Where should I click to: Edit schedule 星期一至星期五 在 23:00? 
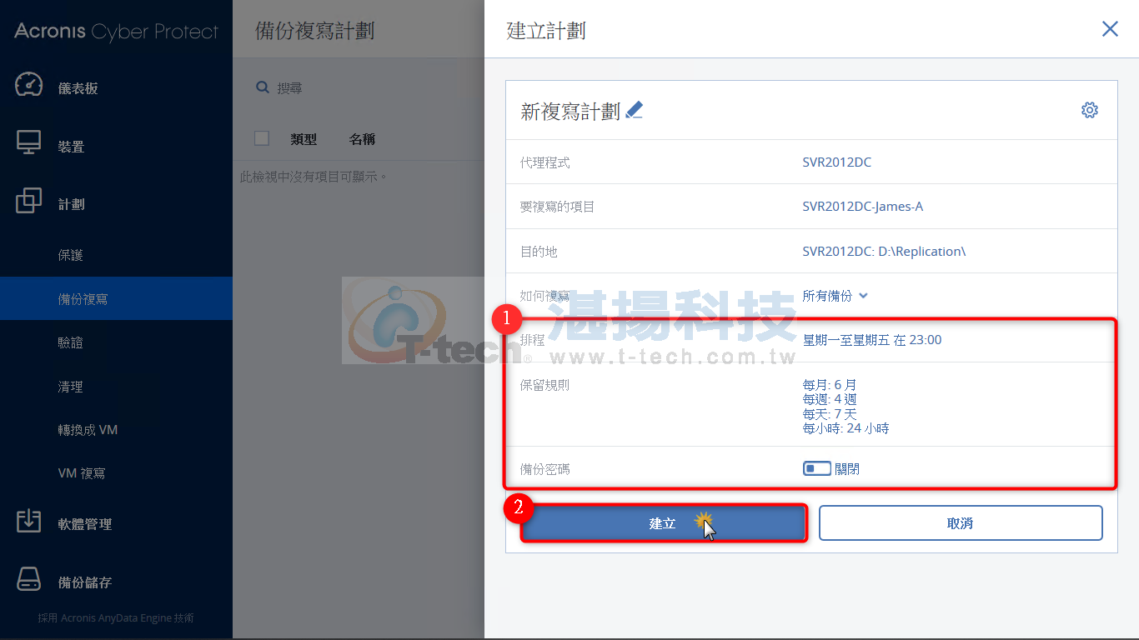pyautogui.click(x=872, y=340)
